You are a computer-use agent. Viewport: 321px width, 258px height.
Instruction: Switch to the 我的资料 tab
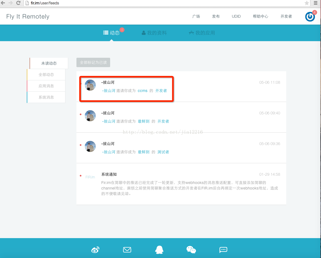point(154,33)
